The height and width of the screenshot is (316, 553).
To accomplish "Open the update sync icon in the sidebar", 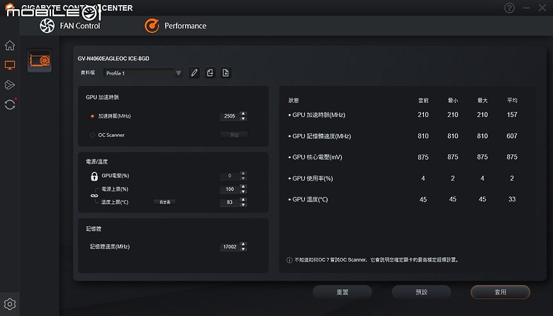I will pyautogui.click(x=10, y=104).
